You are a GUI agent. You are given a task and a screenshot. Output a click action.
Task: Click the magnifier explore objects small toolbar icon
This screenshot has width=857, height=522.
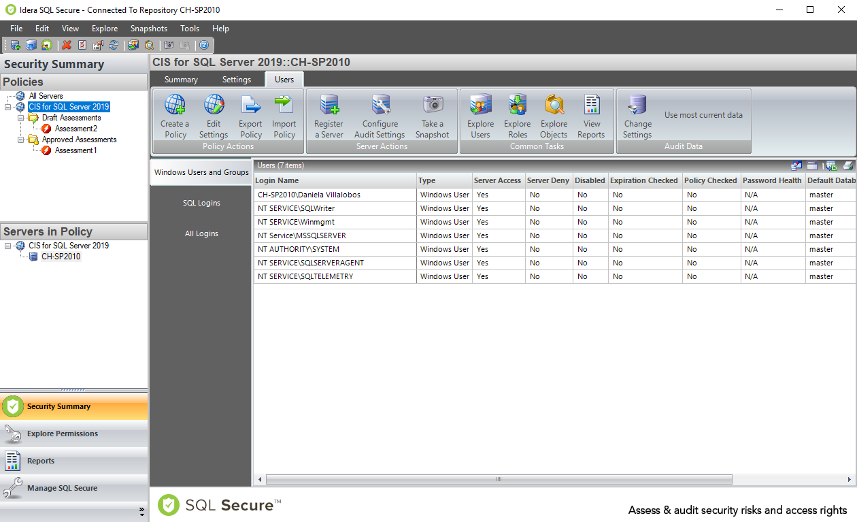(149, 45)
